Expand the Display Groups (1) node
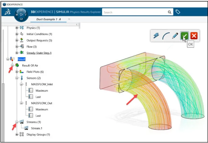 pyautogui.click(x=17, y=135)
